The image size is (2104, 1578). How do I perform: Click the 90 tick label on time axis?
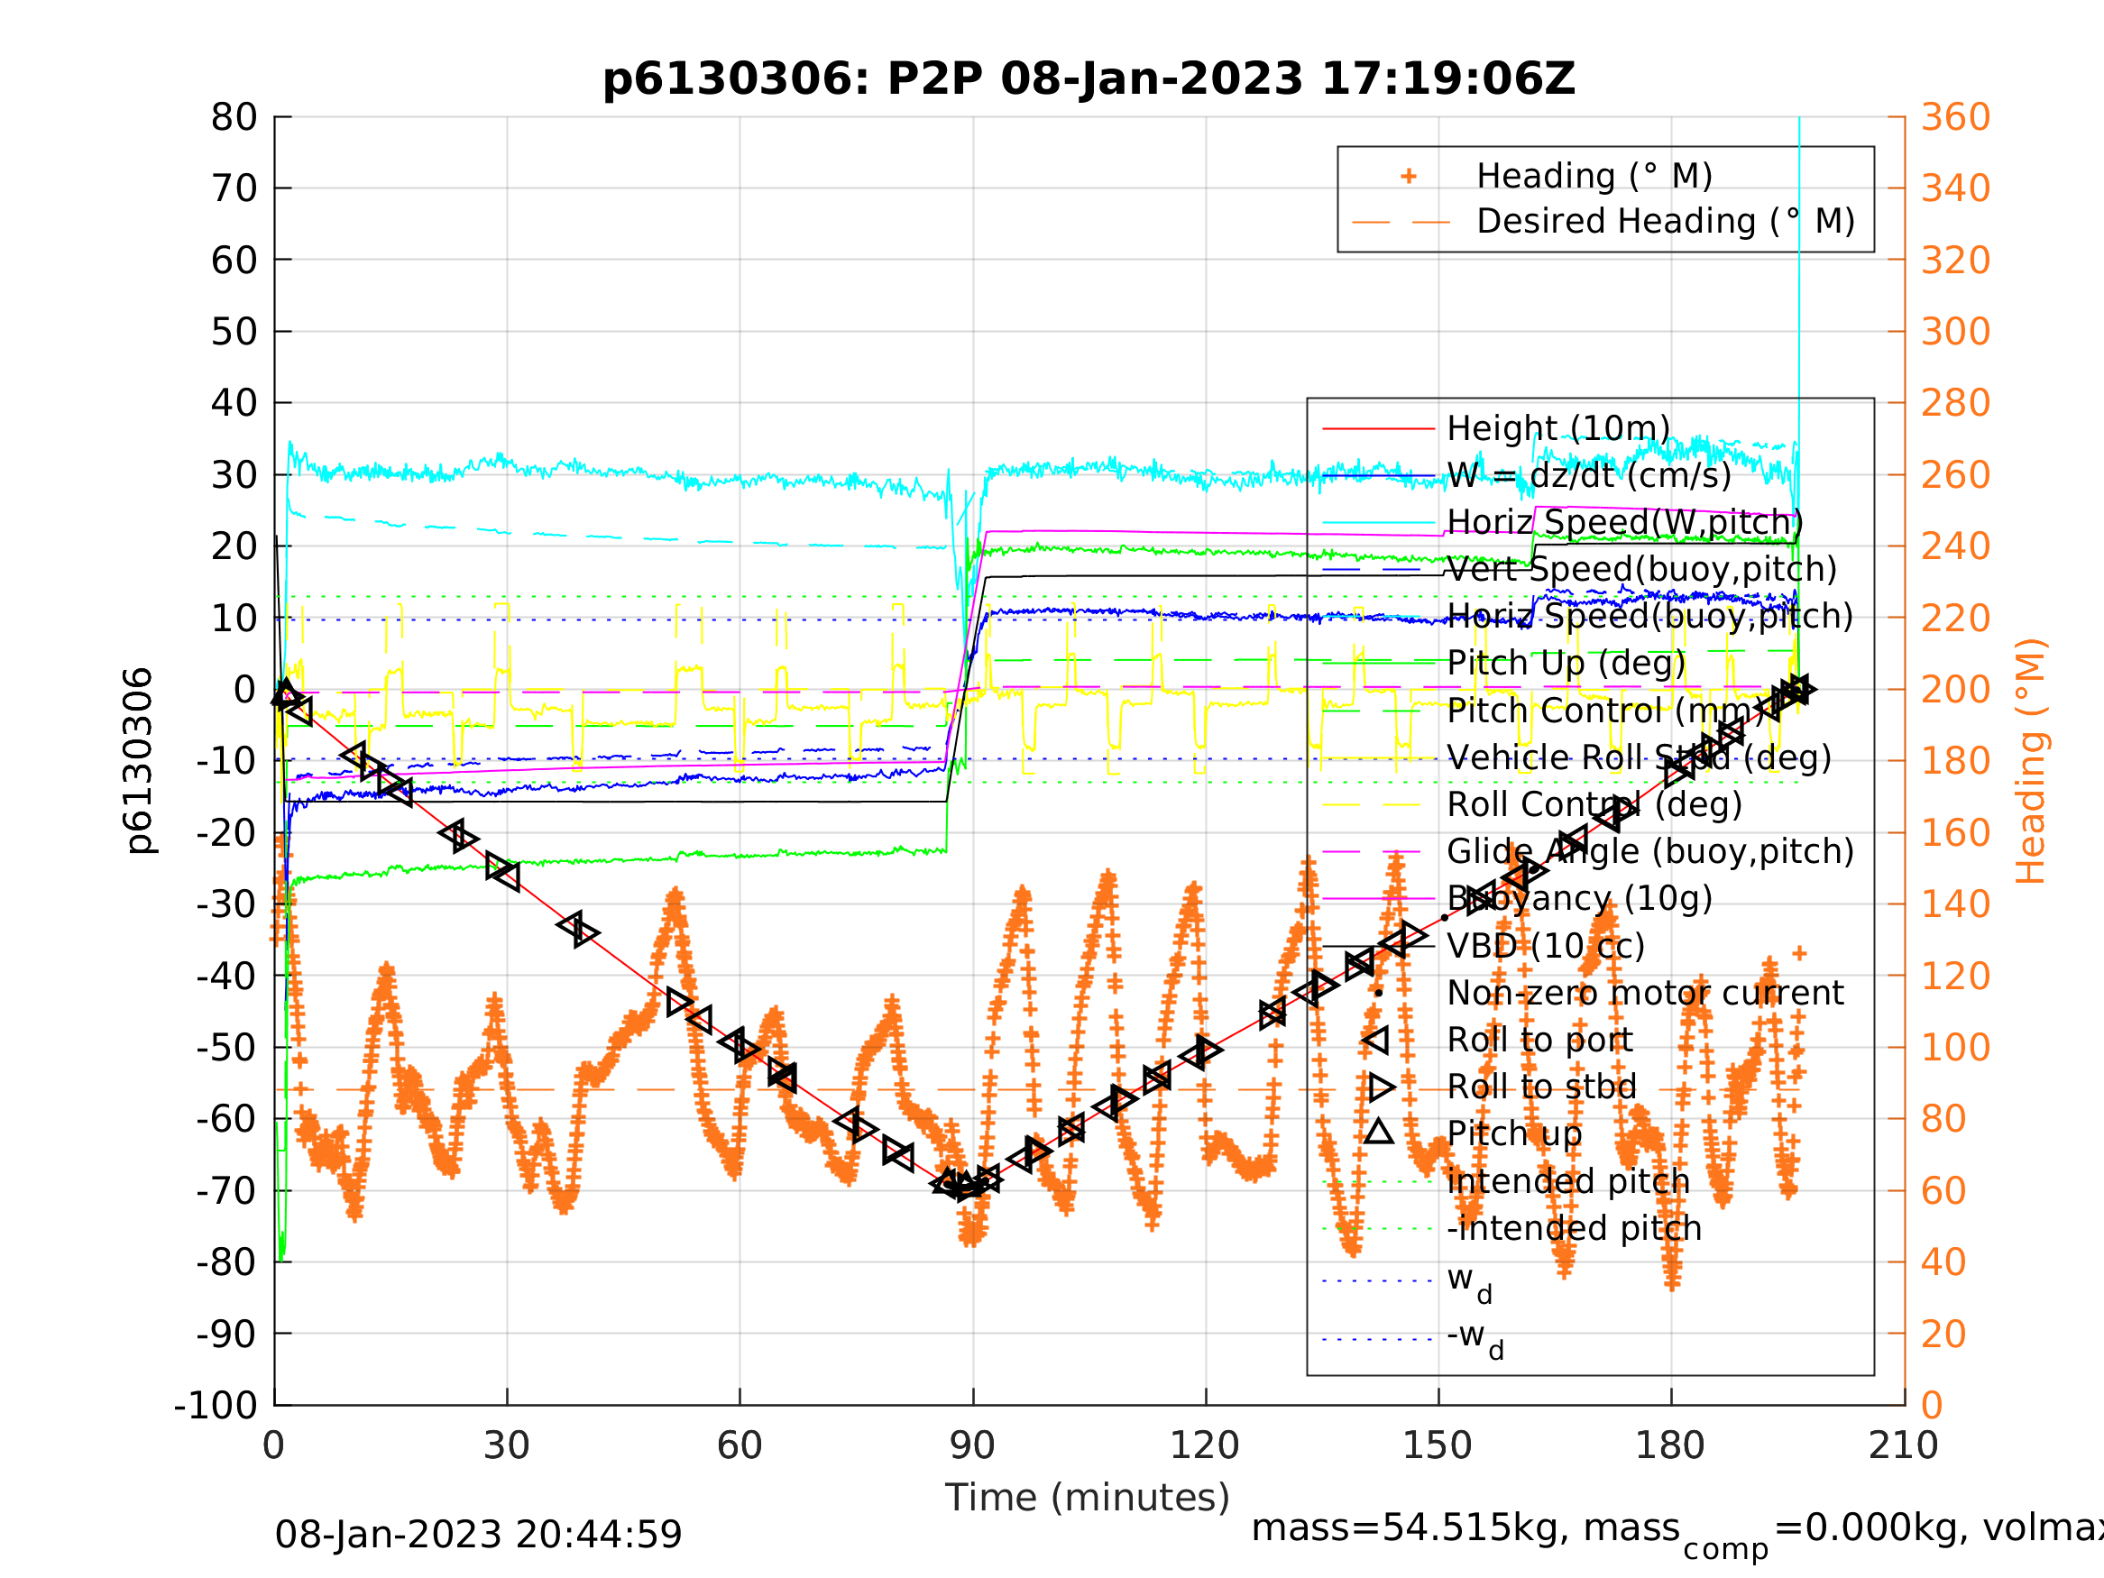coord(972,1445)
